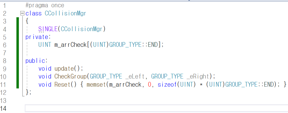Click the 'private' keyword on line 5
Viewport: 288px width, 113px height.
tap(37, 37)
